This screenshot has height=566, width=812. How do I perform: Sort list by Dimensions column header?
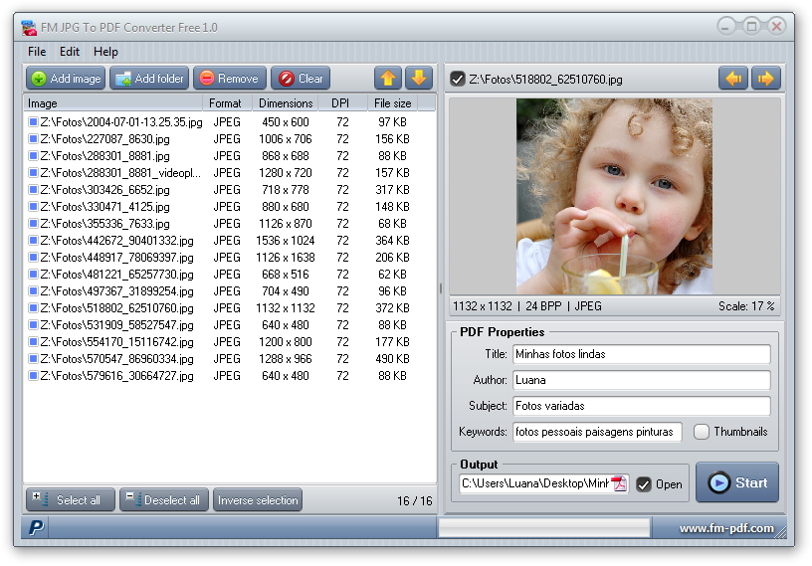point(286,103)
